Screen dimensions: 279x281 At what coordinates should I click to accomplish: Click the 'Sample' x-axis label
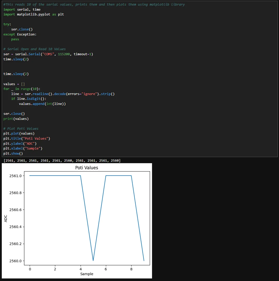[x=87, y=274]
